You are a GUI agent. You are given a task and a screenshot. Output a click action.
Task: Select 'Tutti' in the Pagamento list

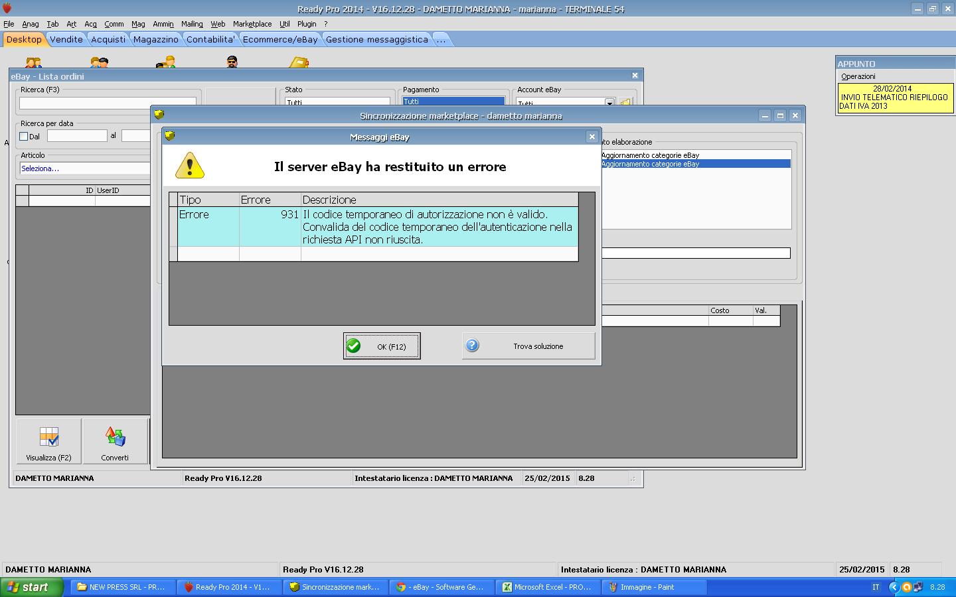(453, 101)
